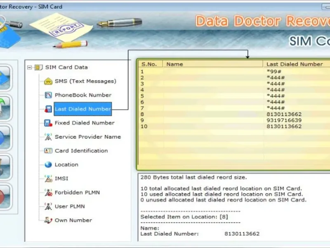Open Service Provider Name entry

click(88, 137)
